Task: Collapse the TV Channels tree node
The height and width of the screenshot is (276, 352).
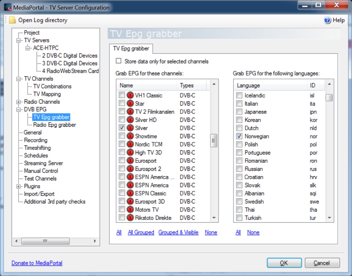Action: (19, 79)
